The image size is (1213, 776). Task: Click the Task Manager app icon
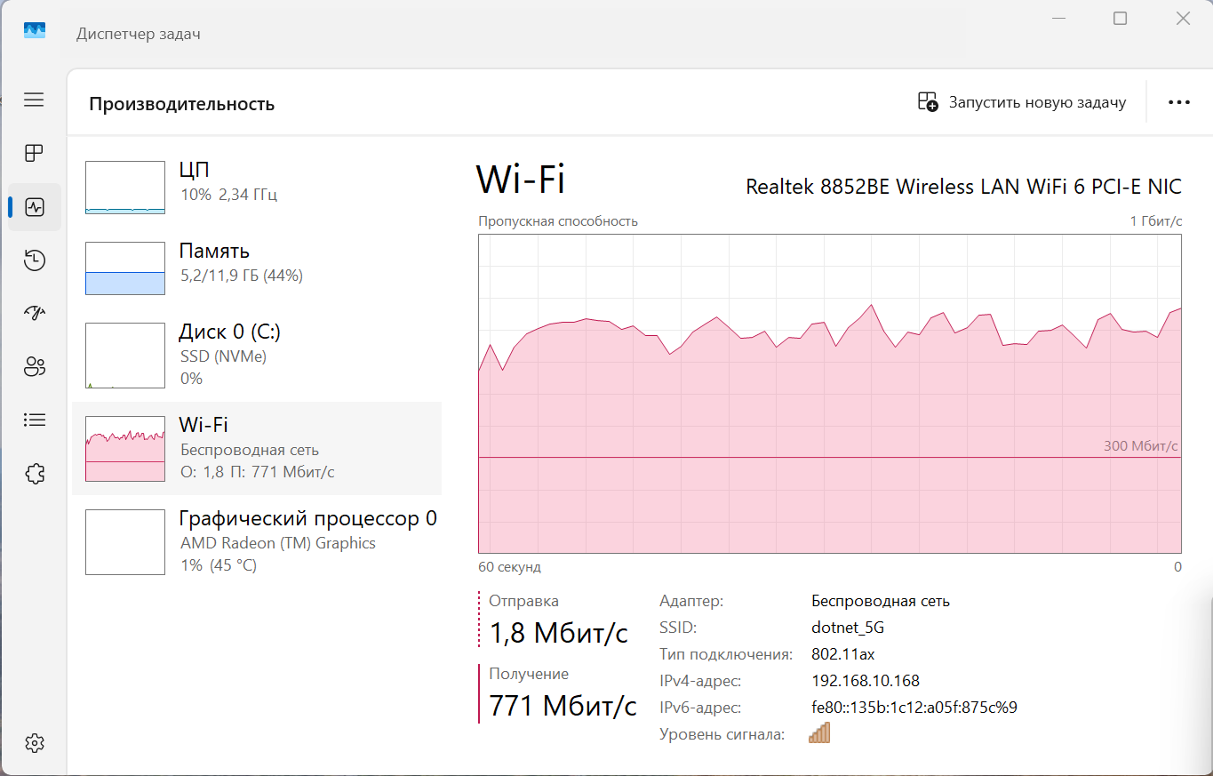point(35,31)
